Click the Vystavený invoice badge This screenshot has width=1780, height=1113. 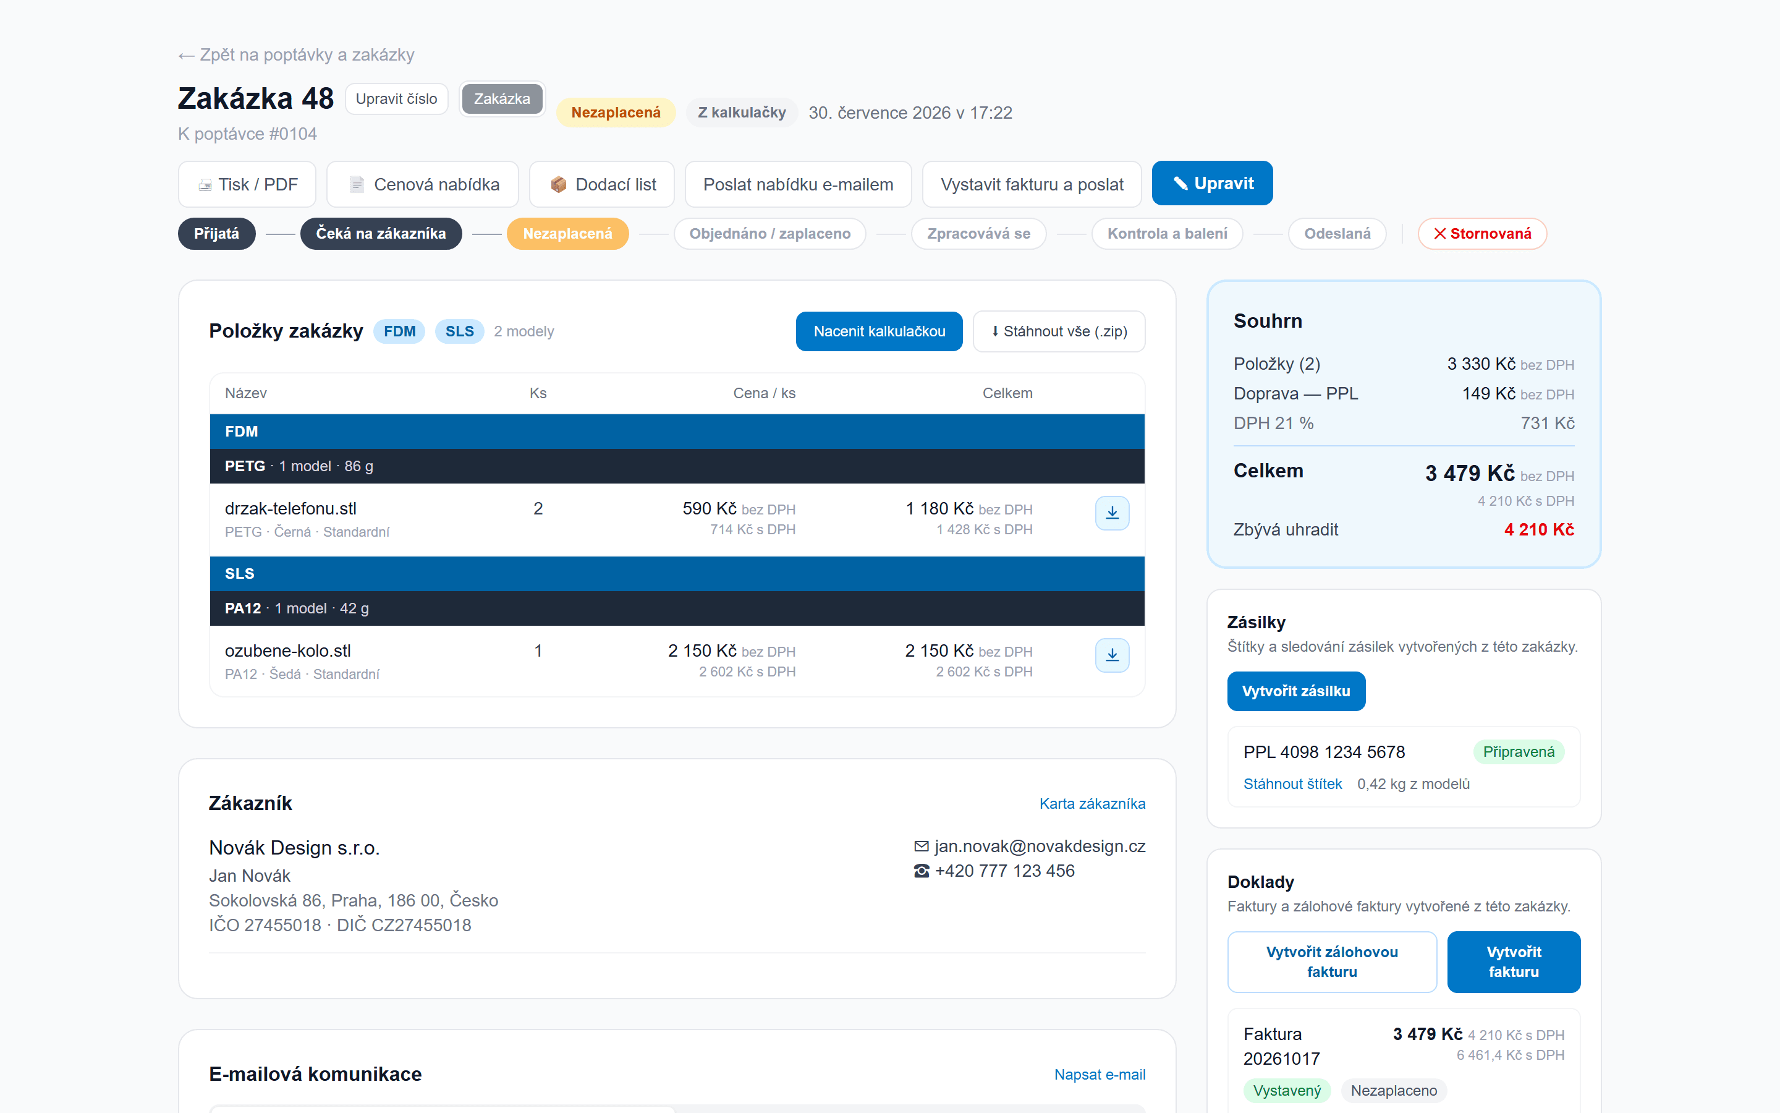[1286, 1090]
